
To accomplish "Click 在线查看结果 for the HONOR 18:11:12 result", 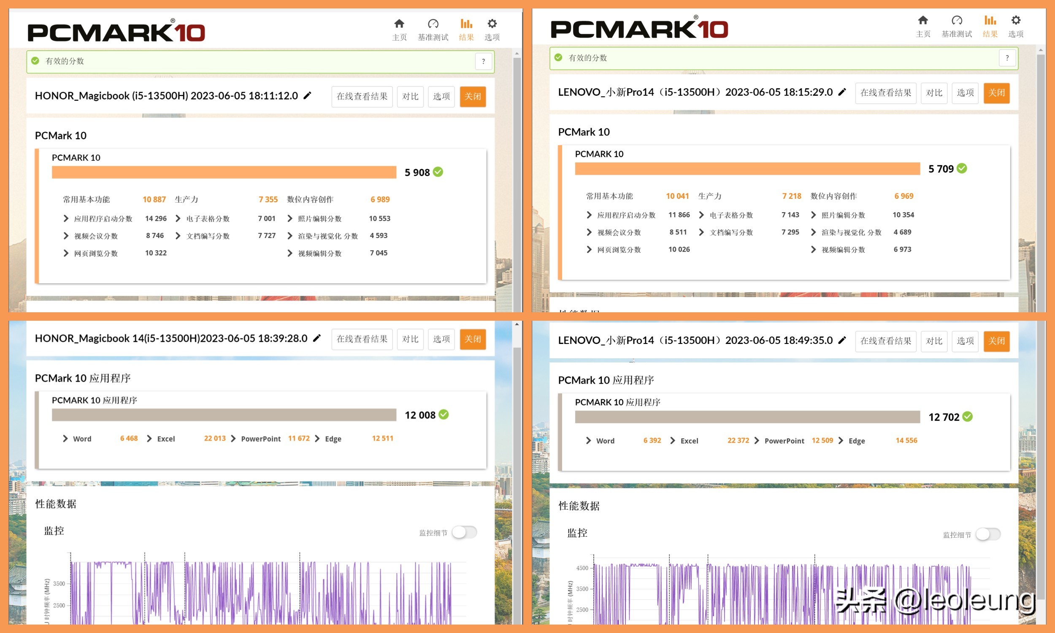I will click(362, 96).
